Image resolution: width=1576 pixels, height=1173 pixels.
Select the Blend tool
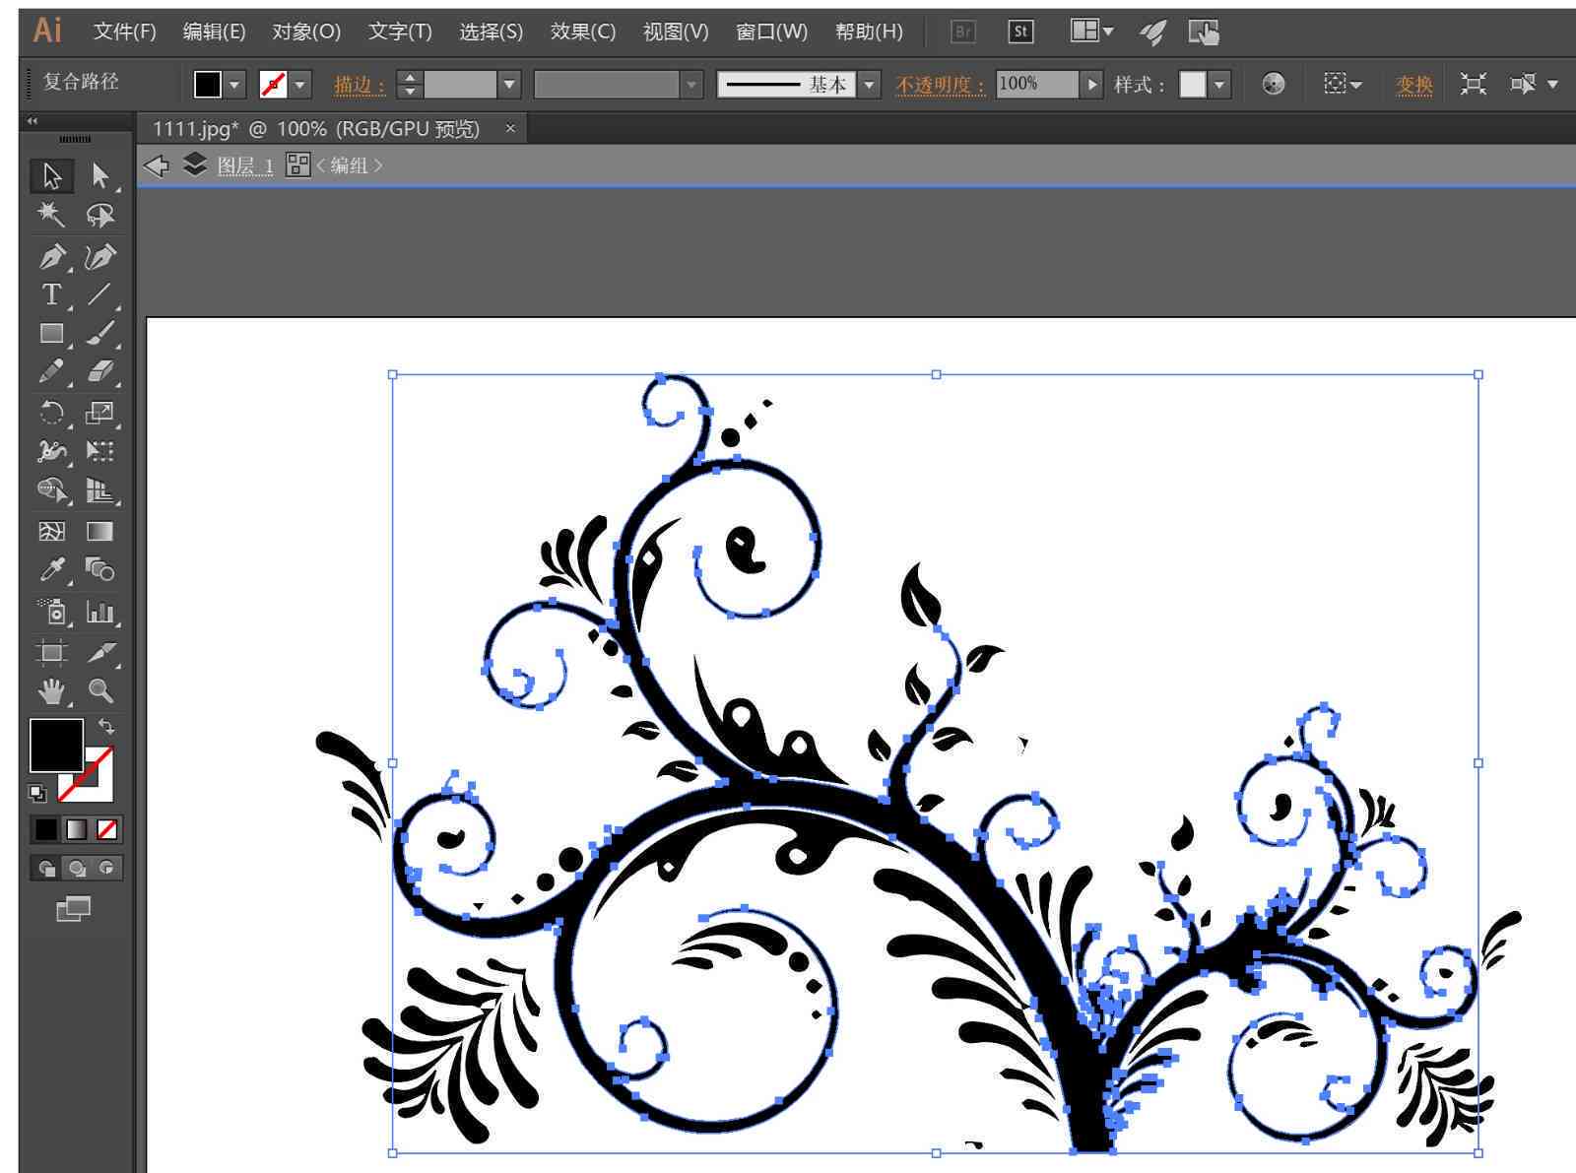pyautogui.click(x=99, y=570)
